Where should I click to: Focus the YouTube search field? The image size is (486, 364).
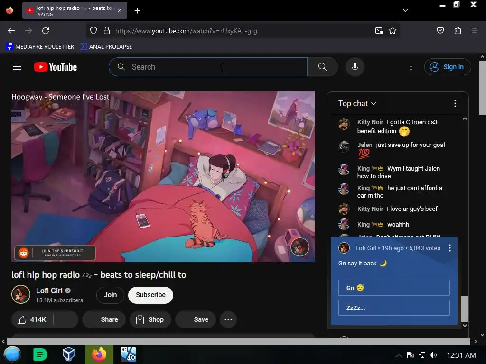pos(208,67)
